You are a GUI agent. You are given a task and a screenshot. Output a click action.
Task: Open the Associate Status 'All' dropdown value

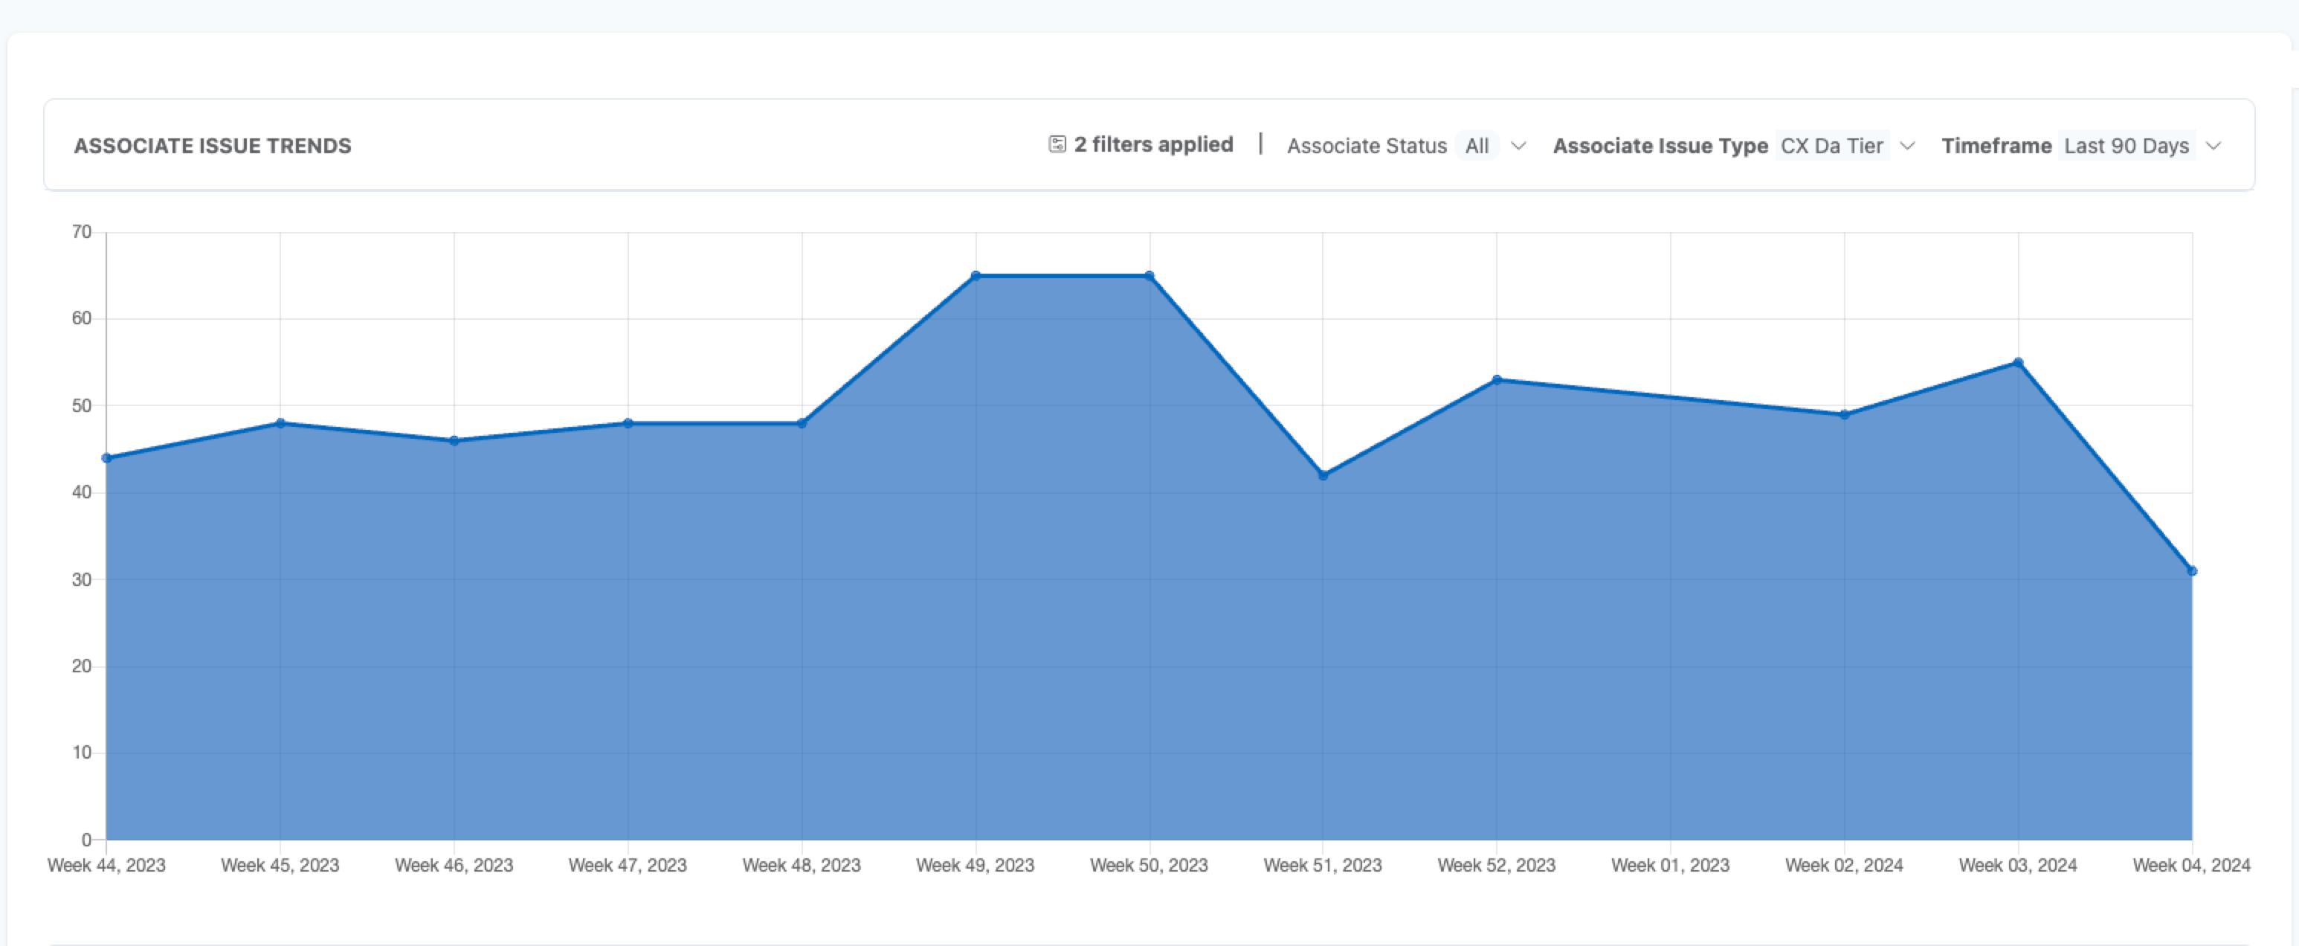(x=1476, y=146)
